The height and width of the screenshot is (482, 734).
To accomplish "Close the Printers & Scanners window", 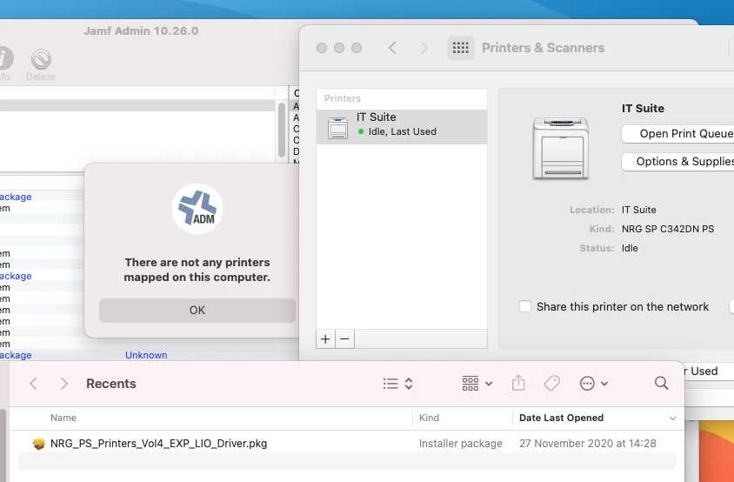I will (322, 48).
